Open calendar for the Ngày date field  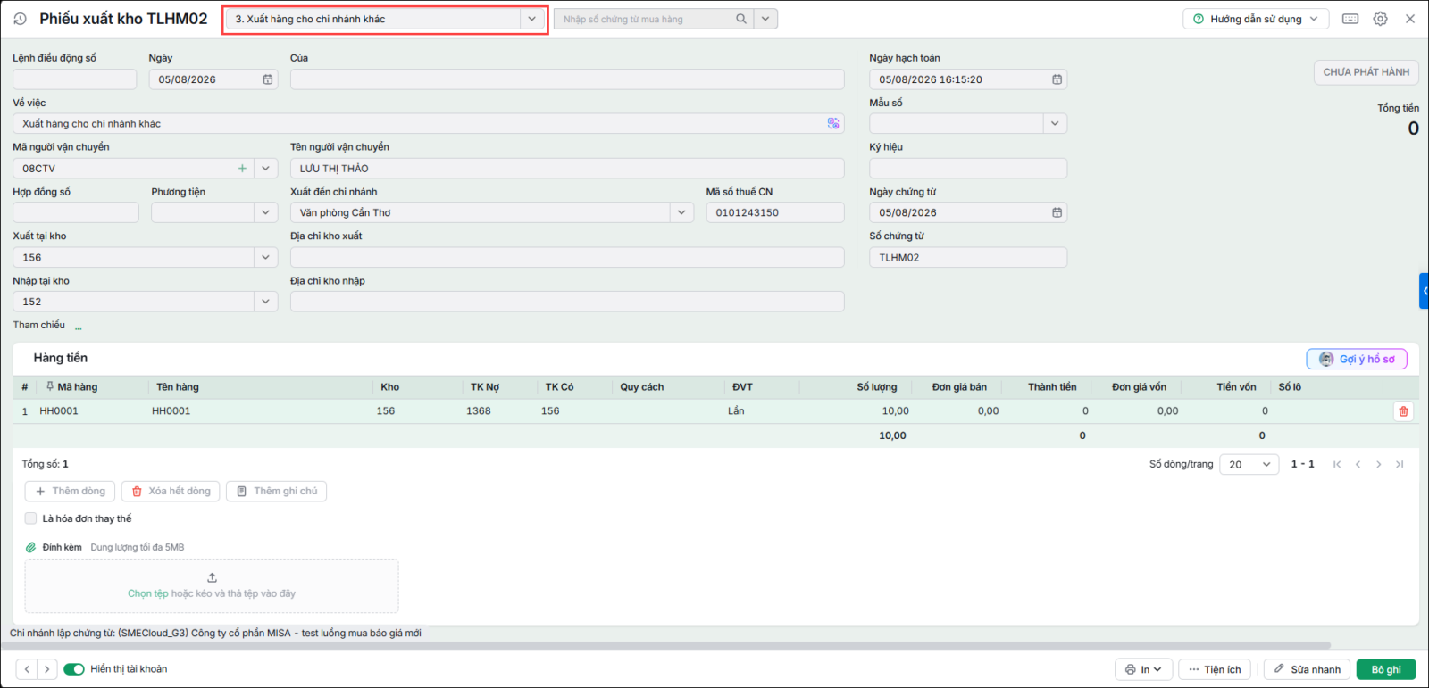point(268,79)
